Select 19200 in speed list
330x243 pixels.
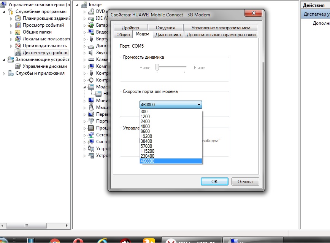[x=171, y=136]
